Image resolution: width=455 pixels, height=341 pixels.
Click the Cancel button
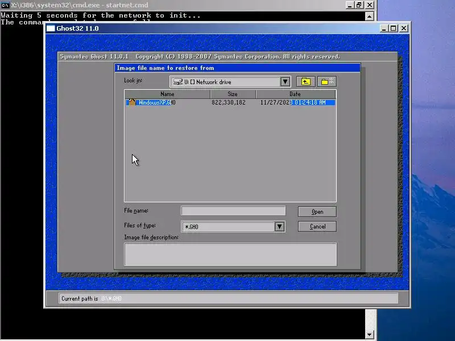point(317,226)
